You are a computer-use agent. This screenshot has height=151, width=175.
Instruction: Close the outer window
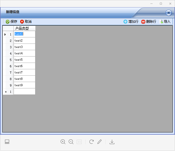coord(170,4)
